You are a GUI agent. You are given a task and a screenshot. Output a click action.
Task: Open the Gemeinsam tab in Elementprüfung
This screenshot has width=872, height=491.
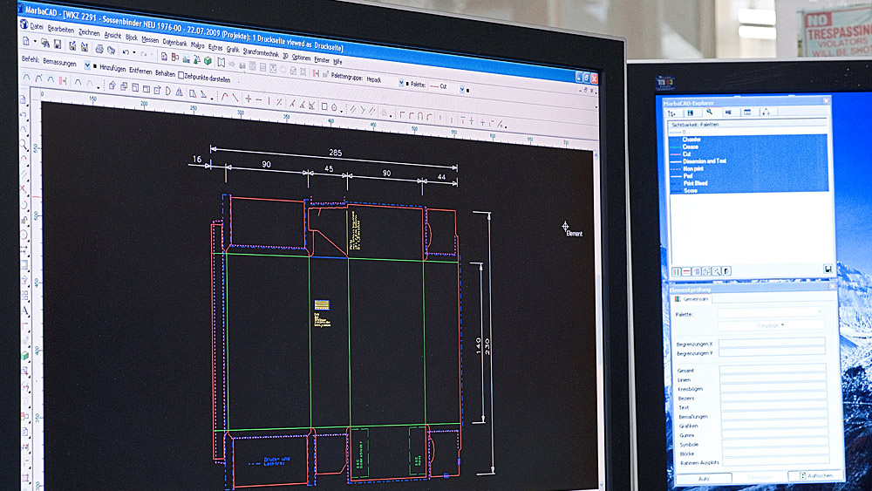pos(692,299)
